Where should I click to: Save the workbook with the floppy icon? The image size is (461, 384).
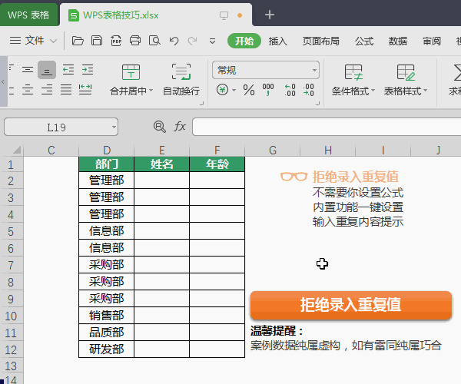97,41
